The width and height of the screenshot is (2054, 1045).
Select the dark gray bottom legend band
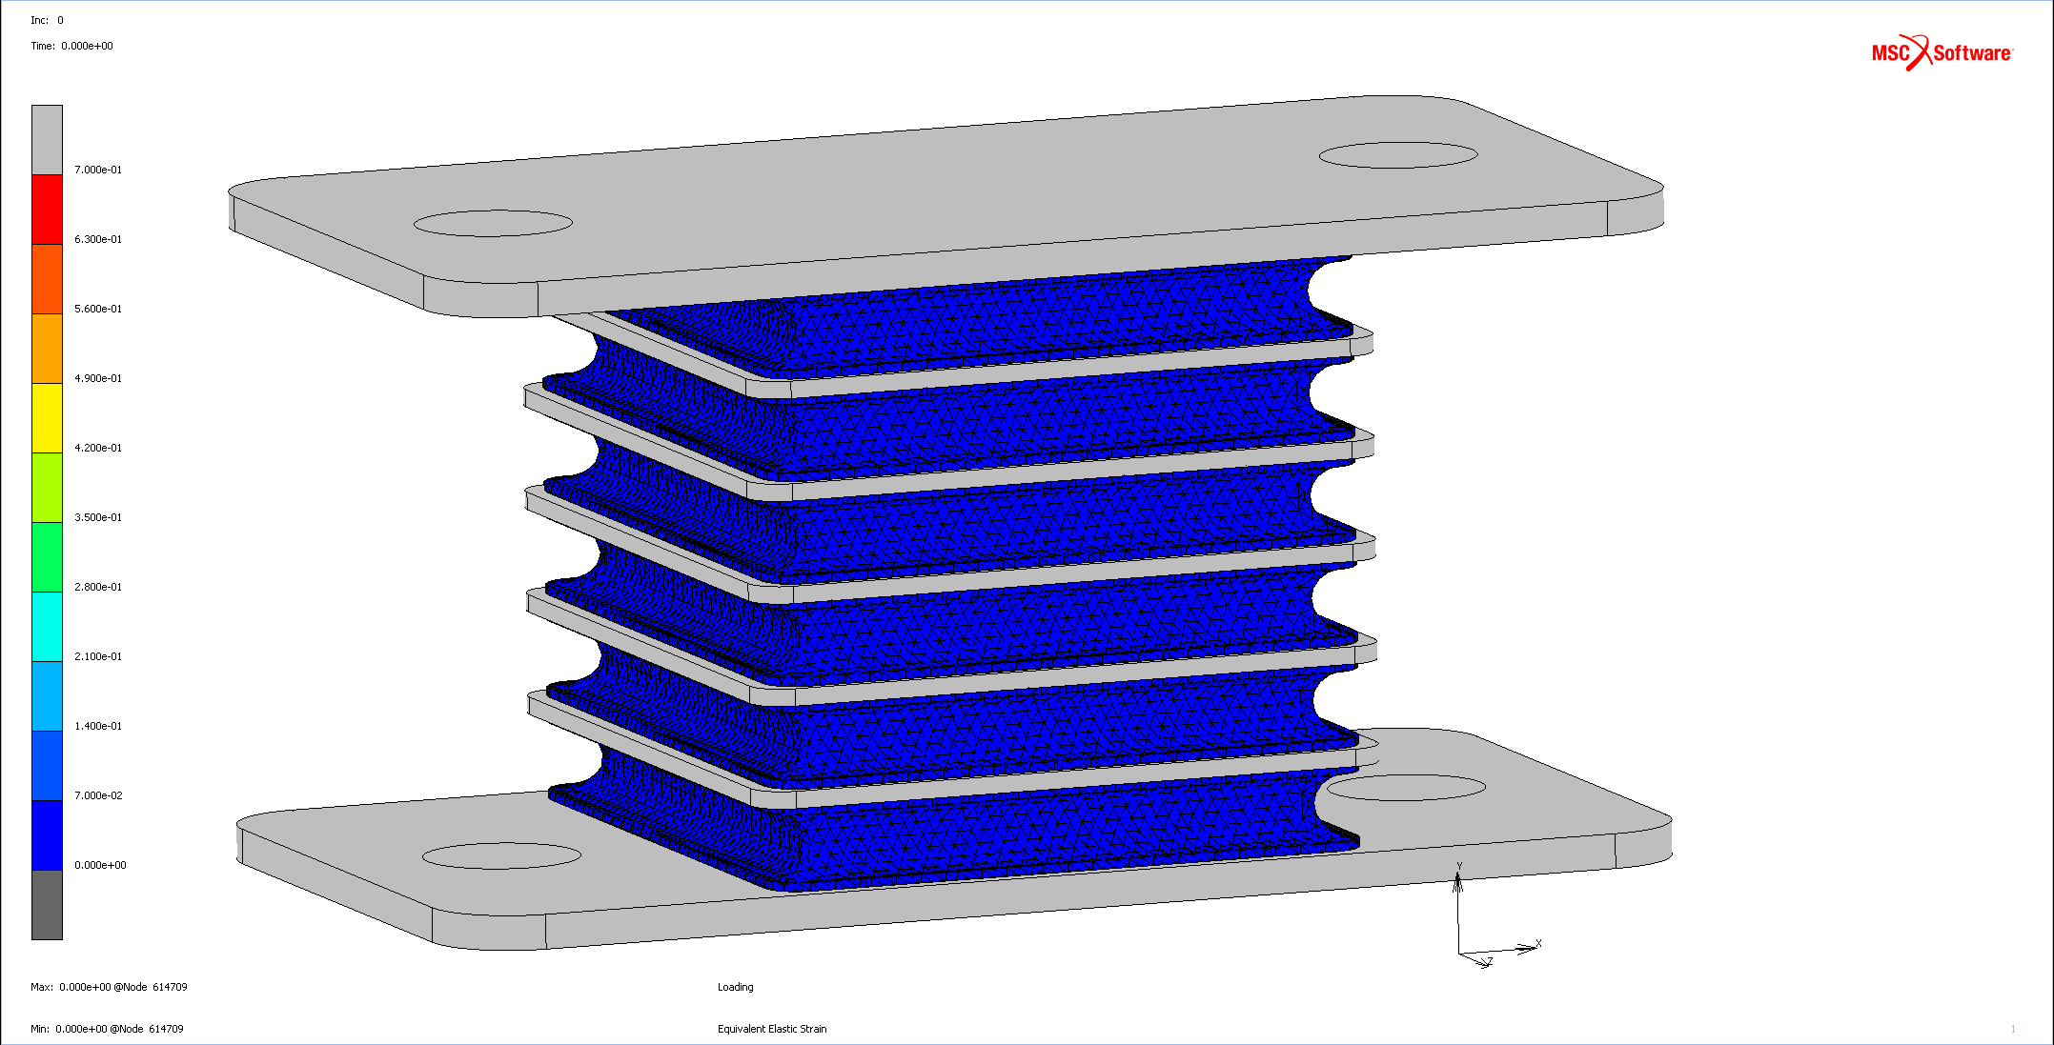click(47, 905)
